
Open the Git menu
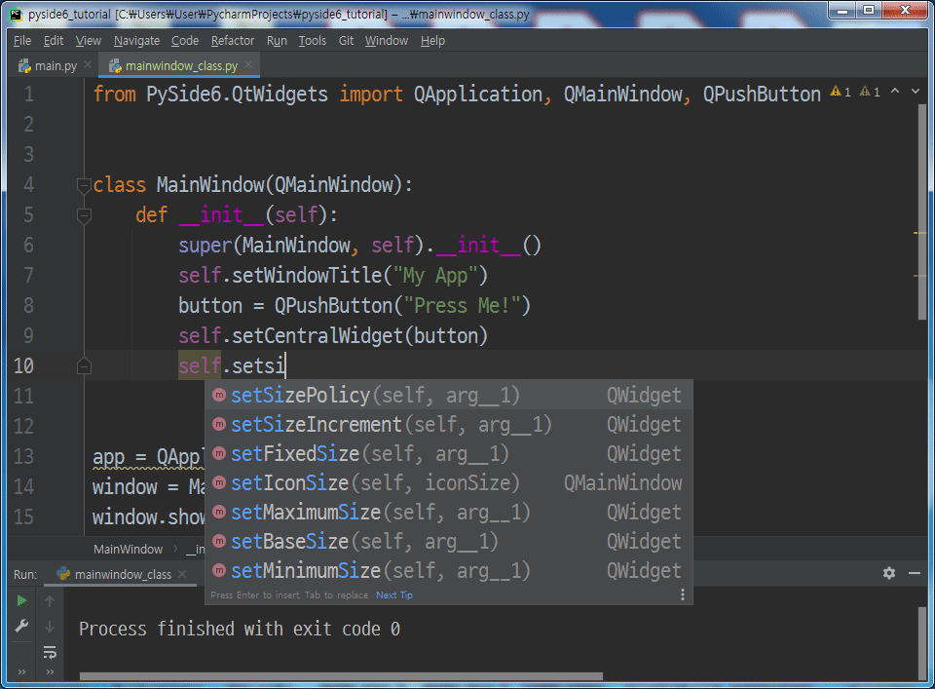(x=346, y=41)
